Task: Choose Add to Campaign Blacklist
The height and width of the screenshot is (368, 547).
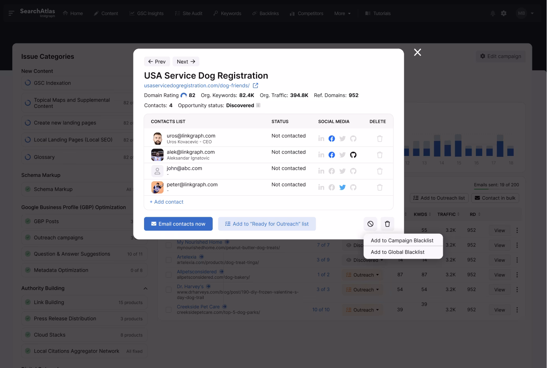Action: (x=402, y=240)
